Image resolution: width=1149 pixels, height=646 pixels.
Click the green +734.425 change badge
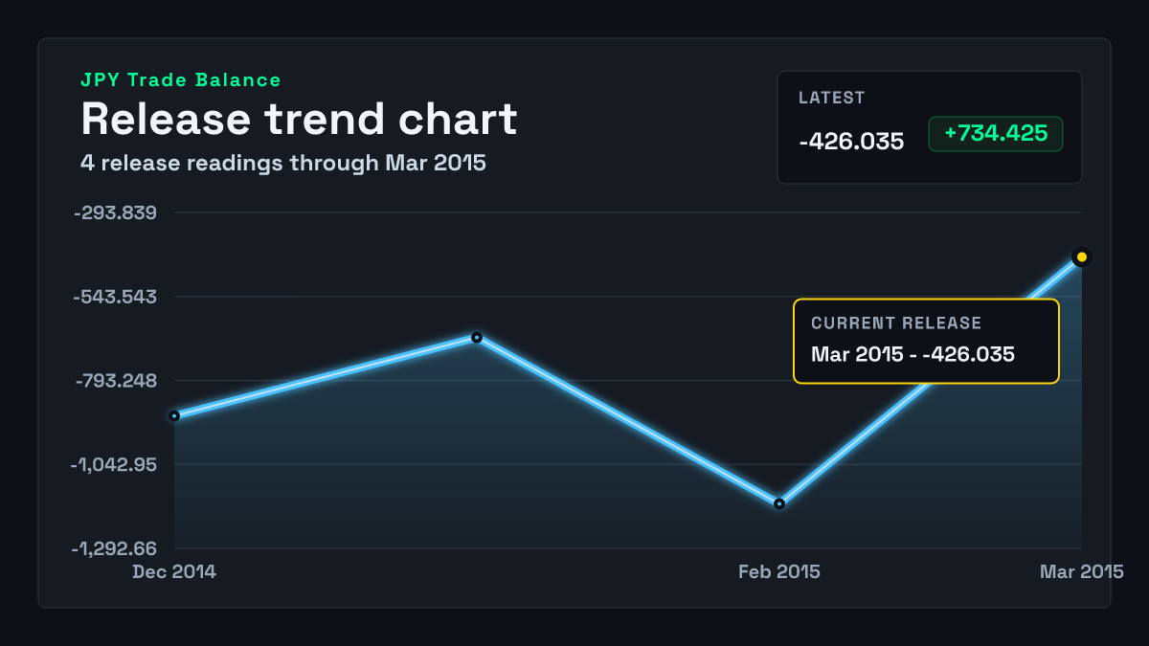[x=996, y=134]
